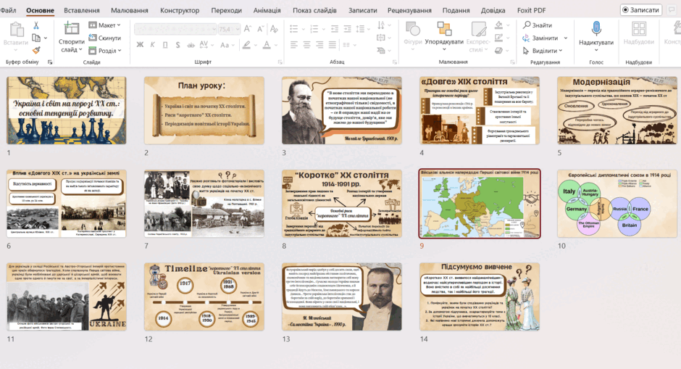Switch to the Анімація tab
The width and height of the screenshot is (681, 369).
[x=267, y=10]
